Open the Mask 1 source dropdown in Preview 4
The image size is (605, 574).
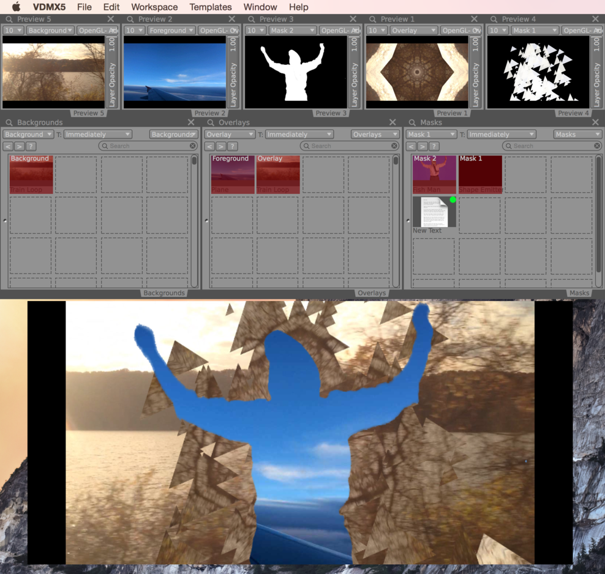click(535, 31)
